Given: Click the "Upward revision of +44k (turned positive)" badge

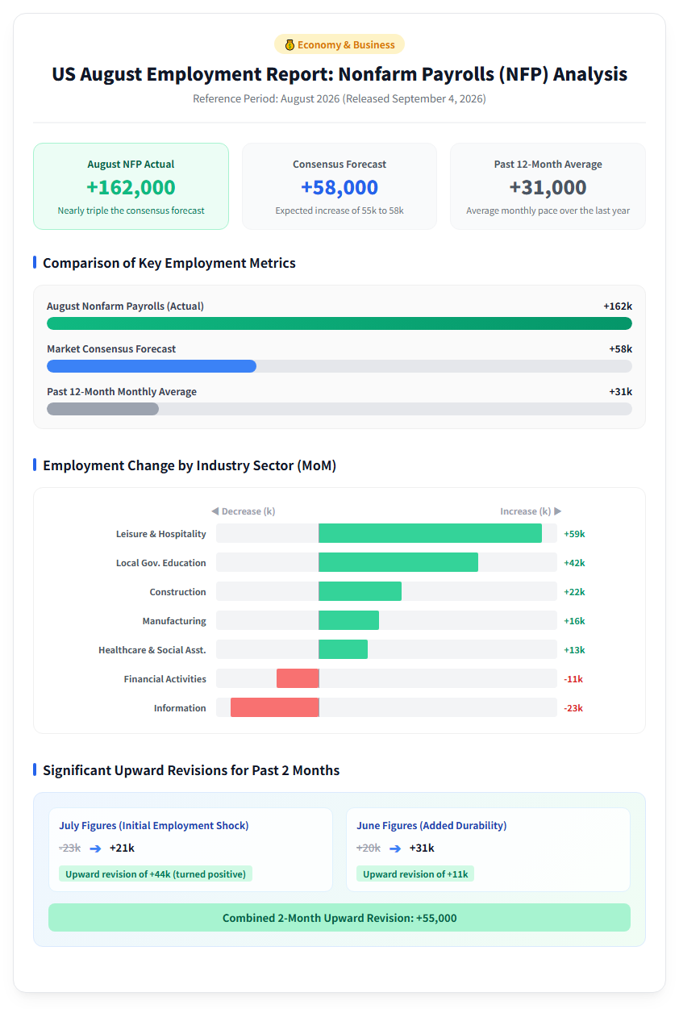Looking at the screenshot, I should 156,873.
